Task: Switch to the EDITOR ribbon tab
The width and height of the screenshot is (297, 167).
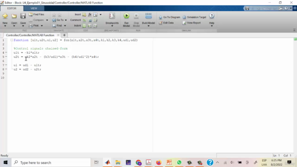Action: point(12,8)
